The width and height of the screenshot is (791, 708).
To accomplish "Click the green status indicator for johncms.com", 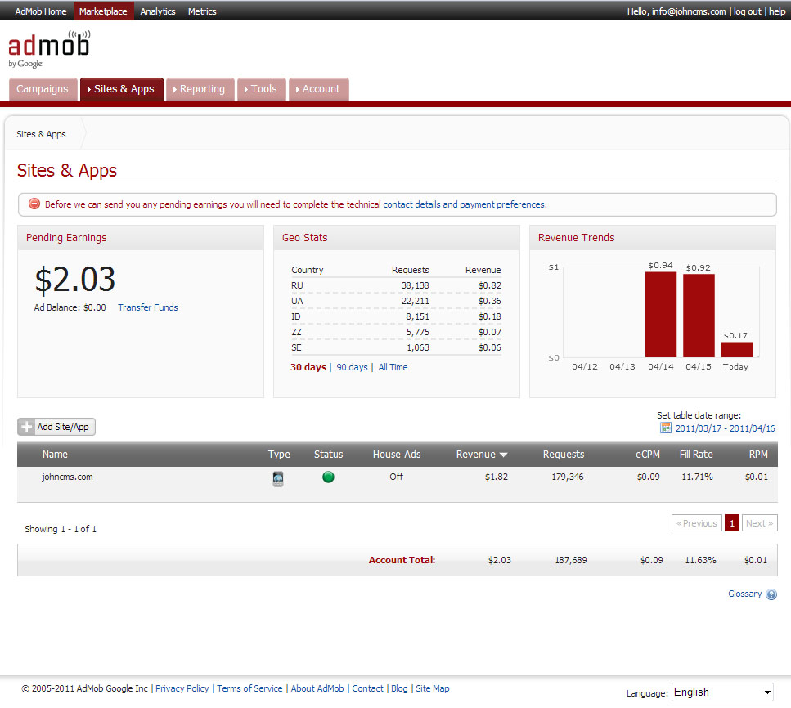I will [x=328, y=477].
